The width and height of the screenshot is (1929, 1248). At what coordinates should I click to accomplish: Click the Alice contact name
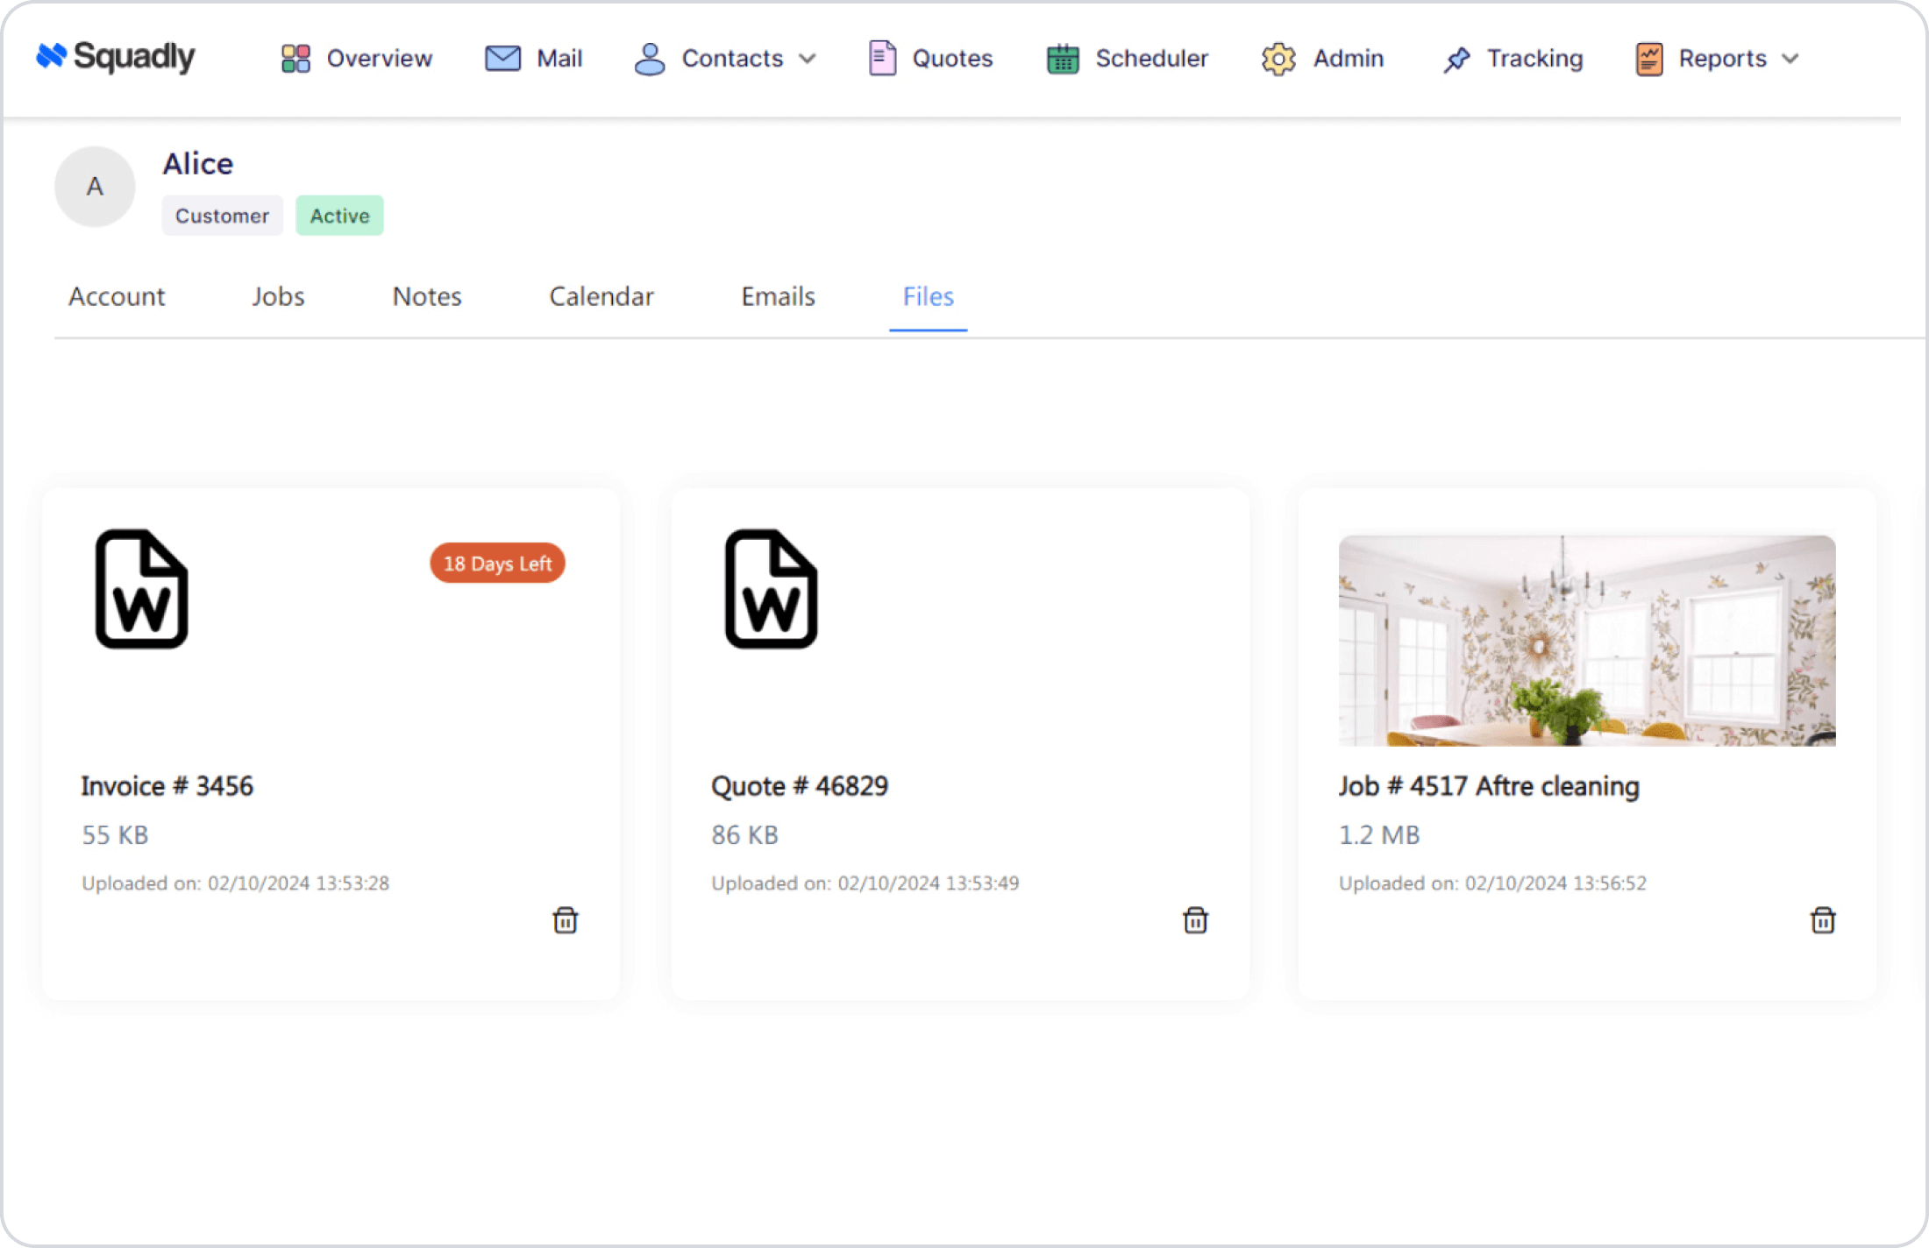pos(198,164)
